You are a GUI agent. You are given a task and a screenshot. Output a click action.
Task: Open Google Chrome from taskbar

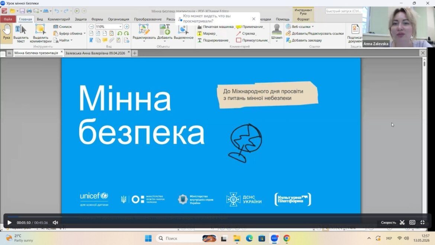[287, 238]
